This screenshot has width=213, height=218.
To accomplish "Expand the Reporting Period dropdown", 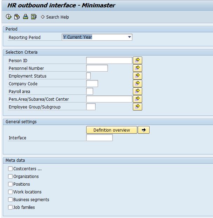I will tap(129, 37).
